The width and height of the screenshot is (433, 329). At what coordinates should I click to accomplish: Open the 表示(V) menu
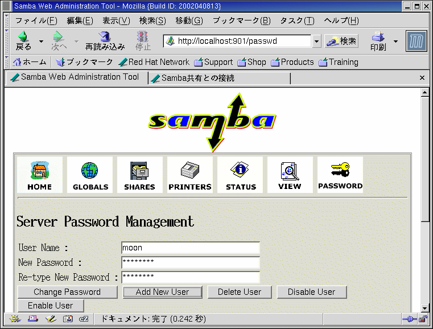pos(116,20)
